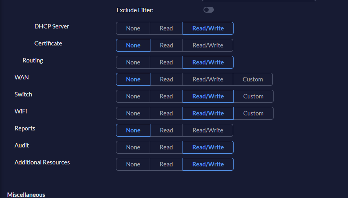Set Certificate permission to Read
The height and width of the screenshot is (198, 348).
(166, 45)
